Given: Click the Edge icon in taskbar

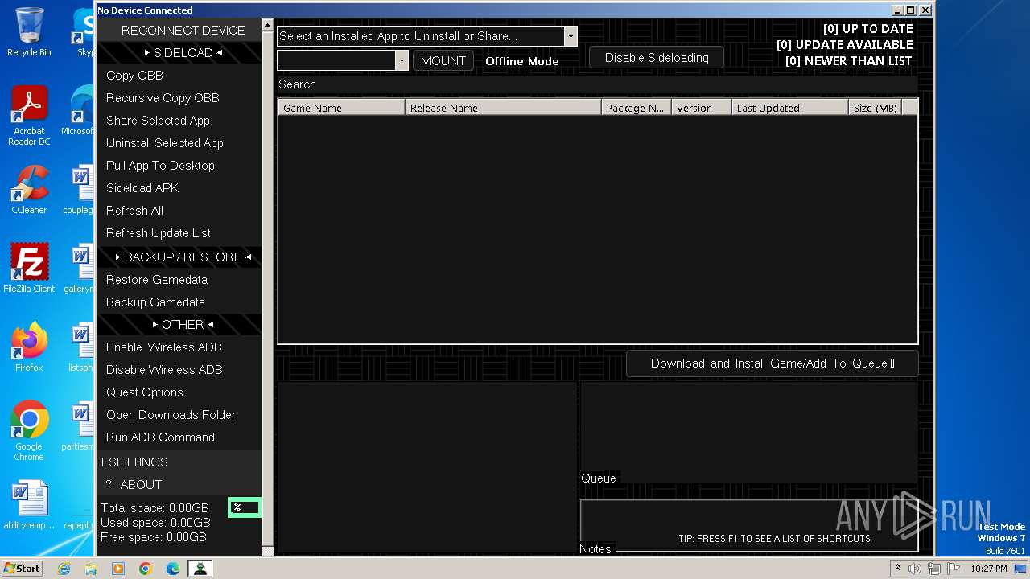Looking at the screenshot, I should point(173,569).
